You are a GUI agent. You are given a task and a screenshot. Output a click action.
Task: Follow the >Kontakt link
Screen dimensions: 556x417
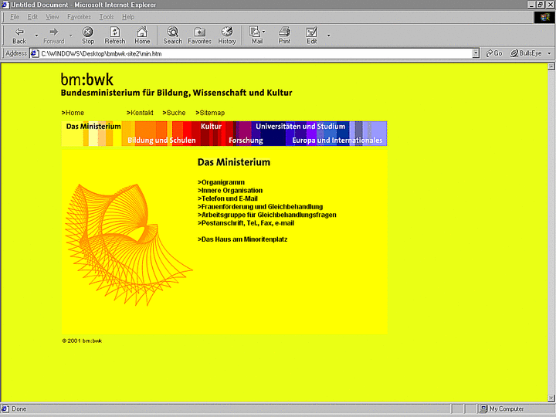140,113
